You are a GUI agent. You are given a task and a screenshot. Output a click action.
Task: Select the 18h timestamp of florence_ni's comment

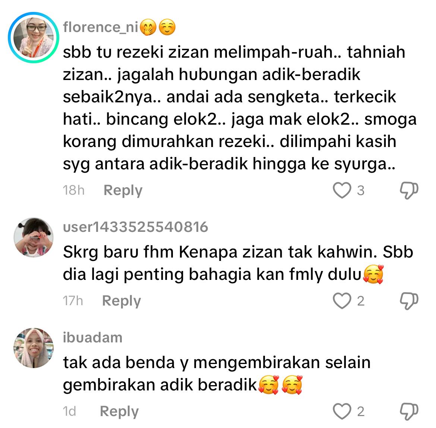(74, 190)
